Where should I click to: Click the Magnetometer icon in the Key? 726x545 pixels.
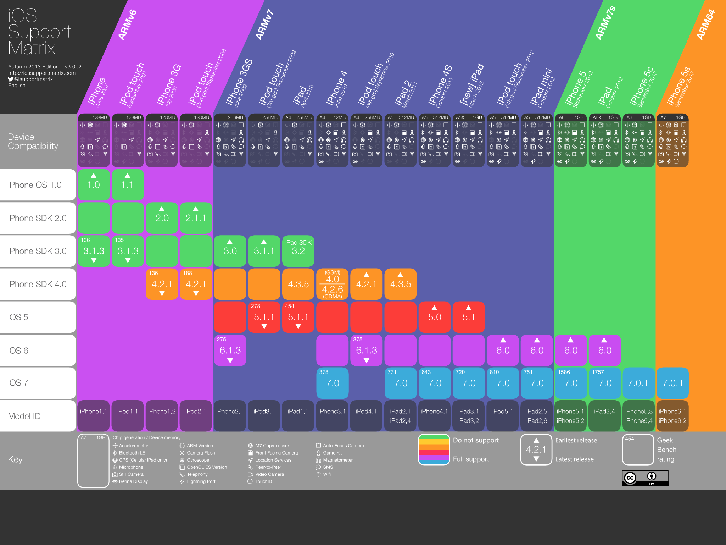click(x=318, y=460)
